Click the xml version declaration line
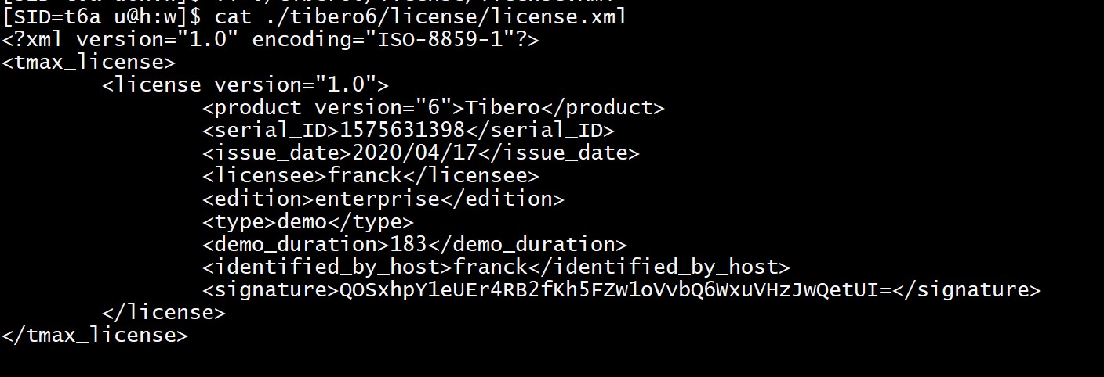The image size is (1104, 377). pos(271,39)
